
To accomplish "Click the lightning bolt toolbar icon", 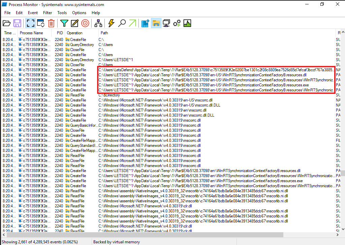I will tap(111, 23).
